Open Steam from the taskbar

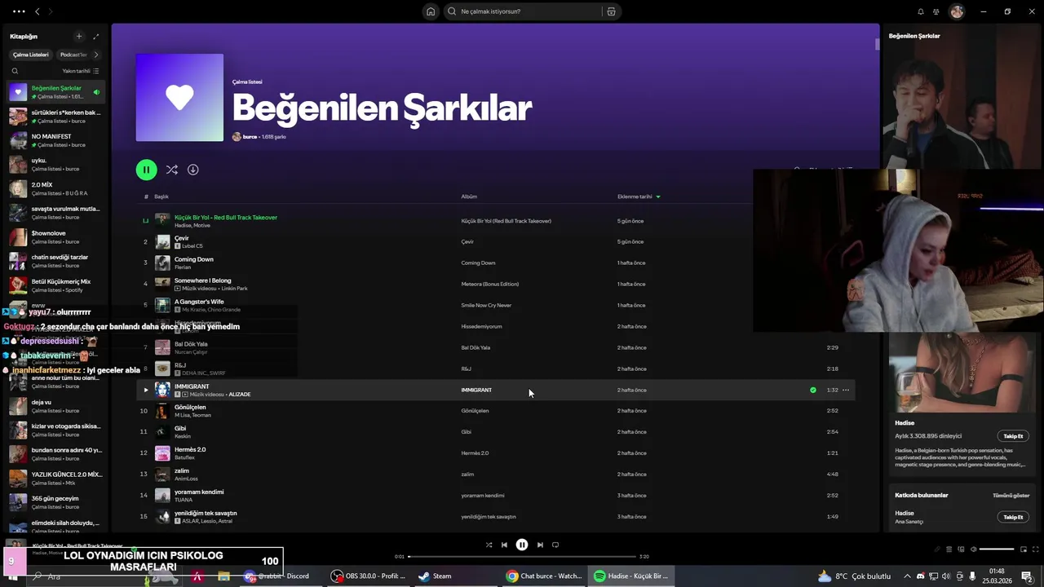pos(435,576)
